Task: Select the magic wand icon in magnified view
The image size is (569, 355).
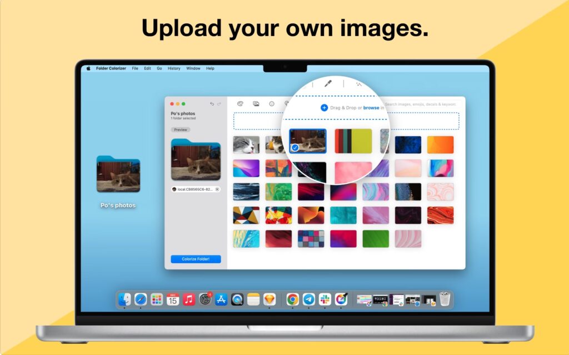Action: click(x=358, y=83)
